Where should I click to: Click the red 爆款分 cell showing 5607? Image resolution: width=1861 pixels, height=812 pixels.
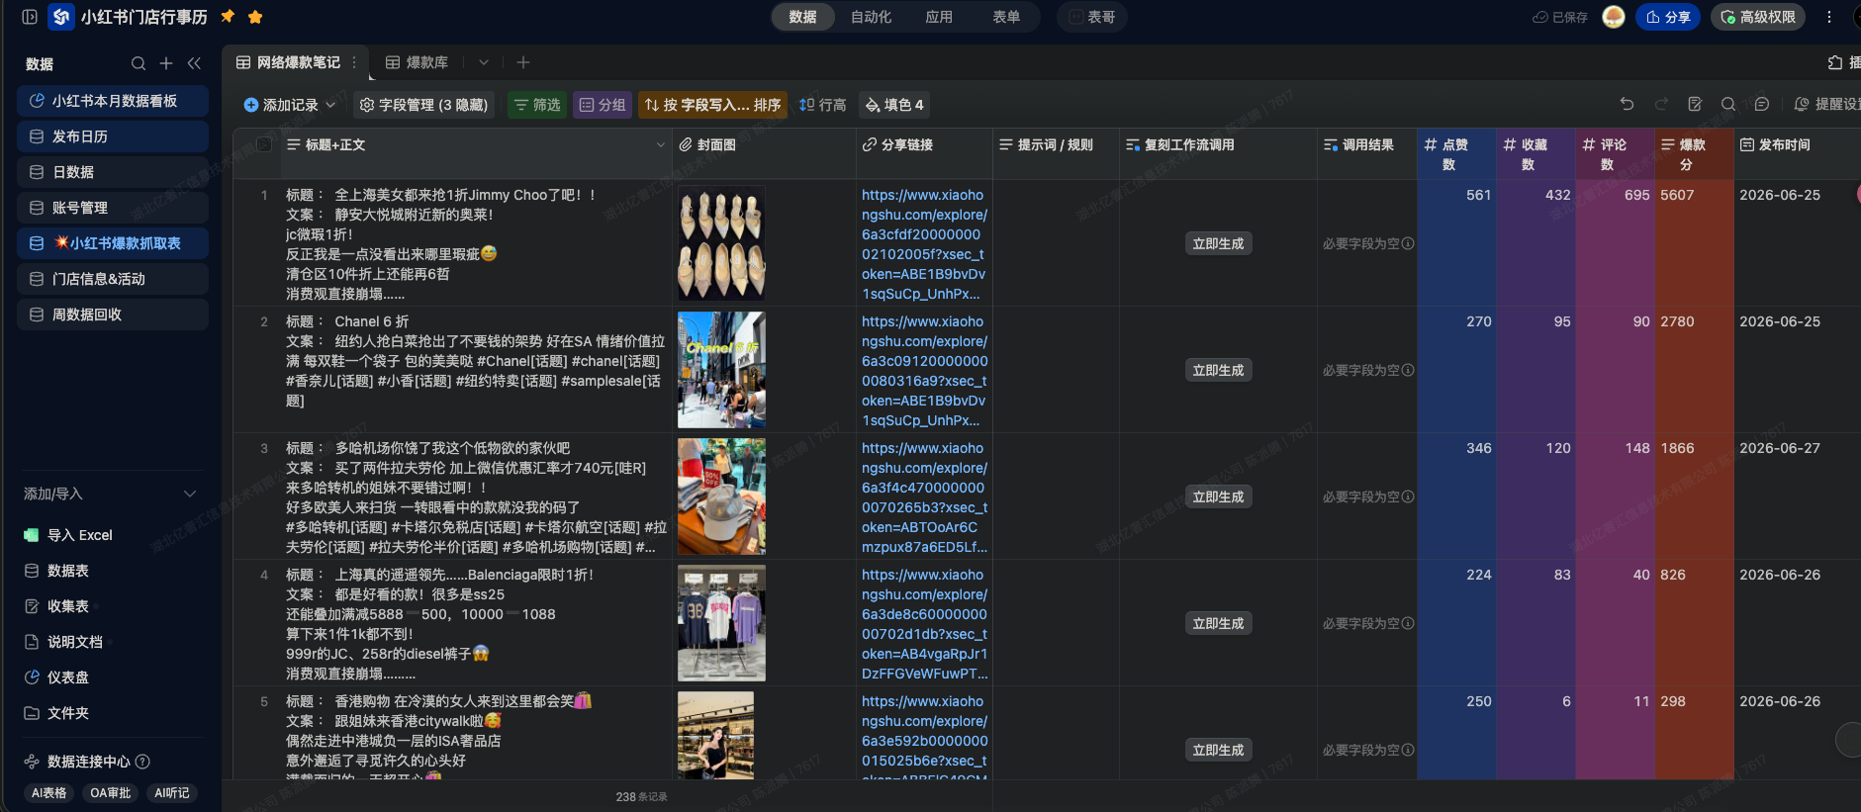[1694, 242]
